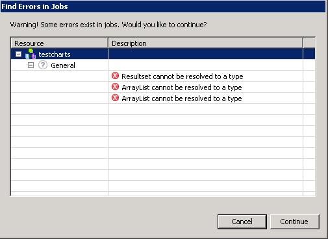Viewport: 328px width, 239px height.
Task: Click the Continue button
Action: click(295, 222)
